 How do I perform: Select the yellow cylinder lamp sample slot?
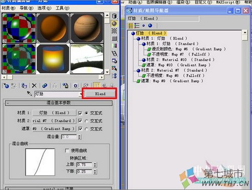(53, 59)
